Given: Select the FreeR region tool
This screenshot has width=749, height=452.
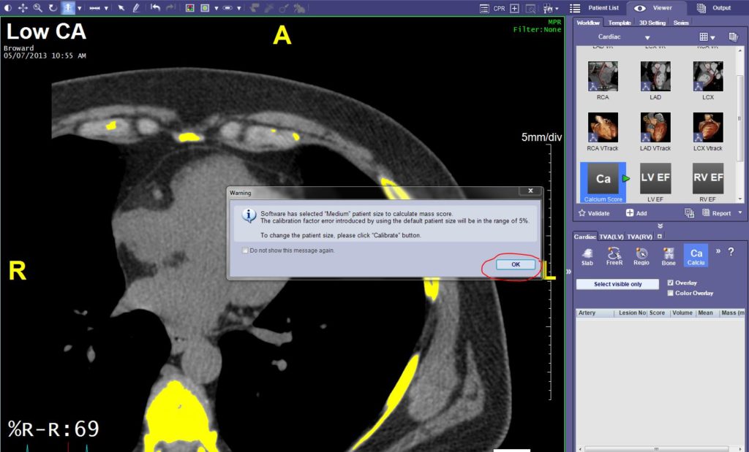Looking at the screenshot, I should pyautogui.click(x=614, y=256).
